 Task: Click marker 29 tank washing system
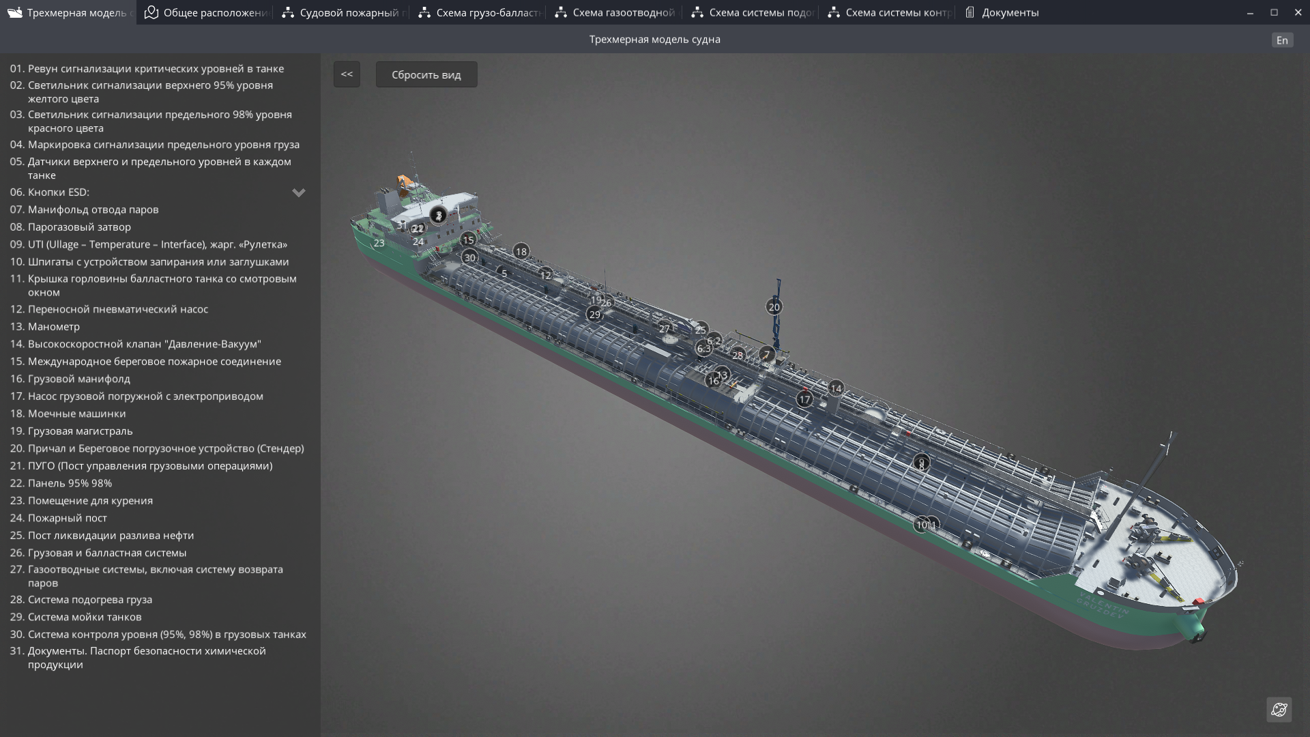pyautogui.click(x=594, y=315)
